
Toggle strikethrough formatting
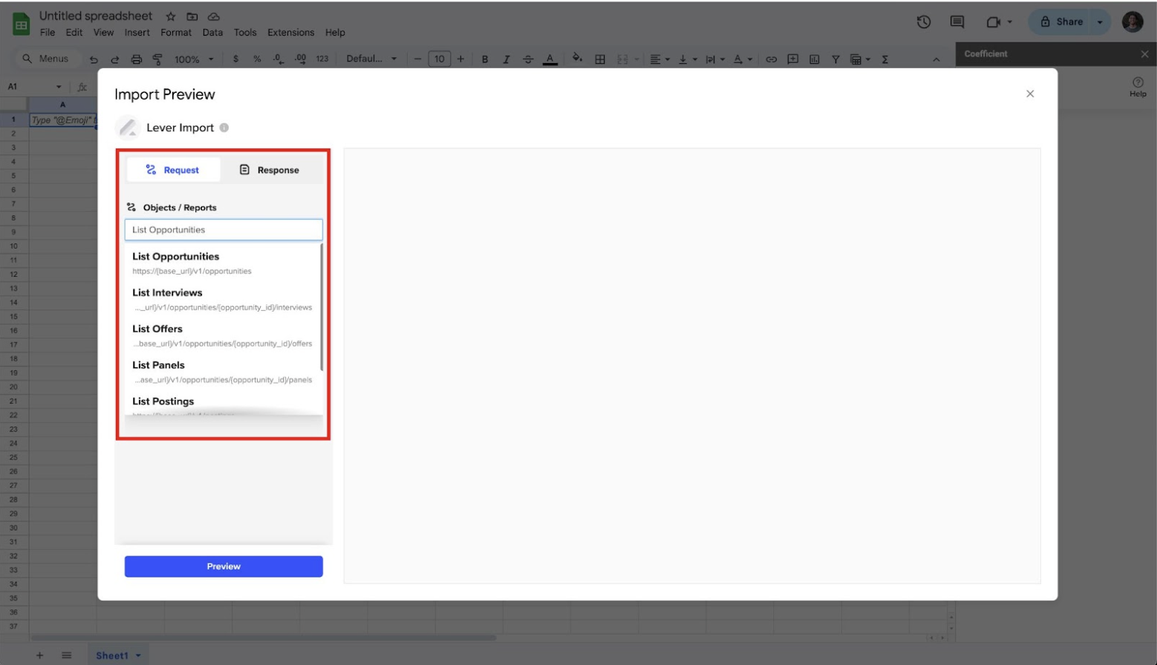(x=527, y=59)
